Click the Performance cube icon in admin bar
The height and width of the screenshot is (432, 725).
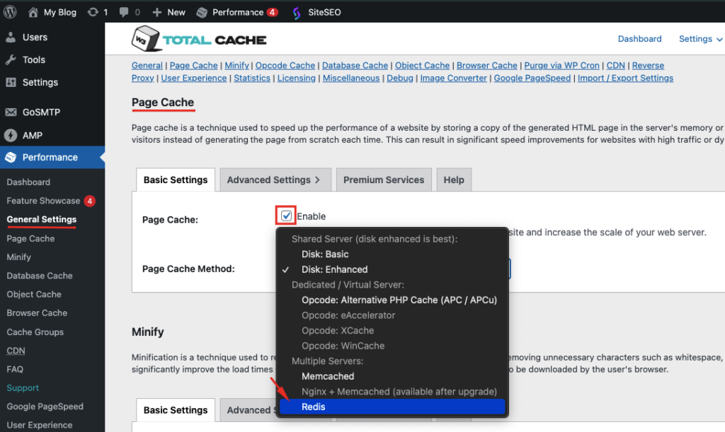pos(202,13)
